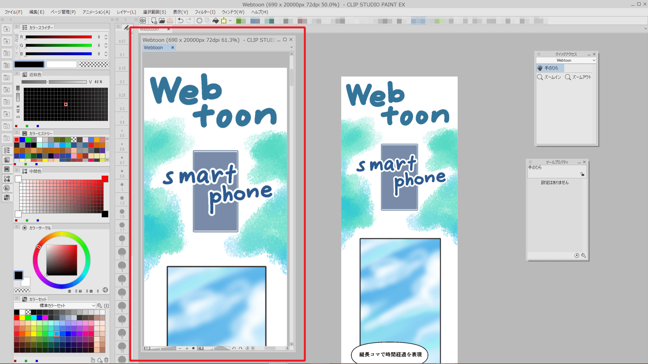Open the フィルター(I) menu

tap(205, 12)
